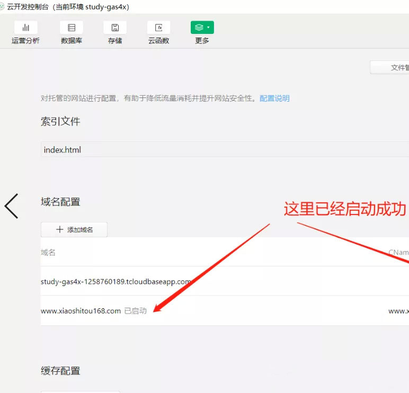The height and width of the screenshot is (393, 409).
Task: Click the 配置说明 link
Action: coord(274,99)
